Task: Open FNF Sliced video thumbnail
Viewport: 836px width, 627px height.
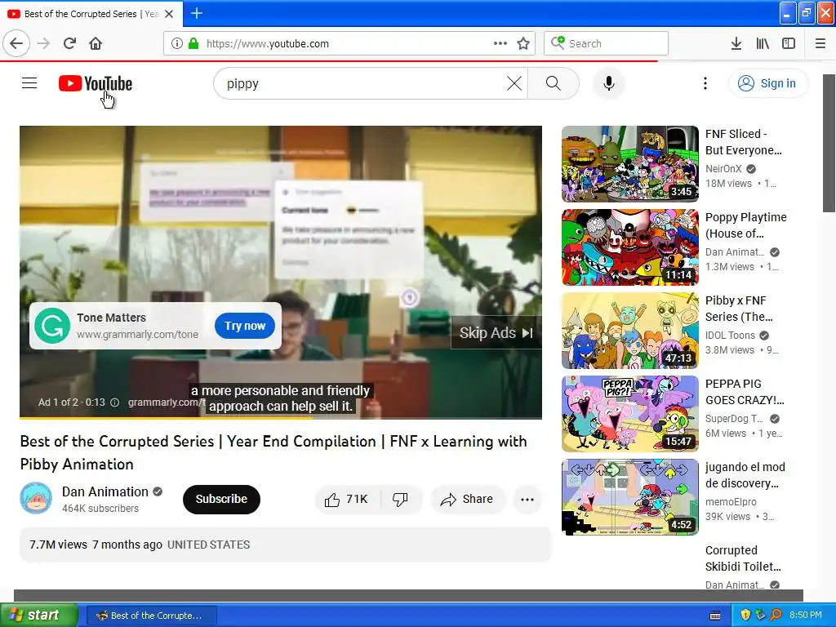Action: [x=629, y=164]
